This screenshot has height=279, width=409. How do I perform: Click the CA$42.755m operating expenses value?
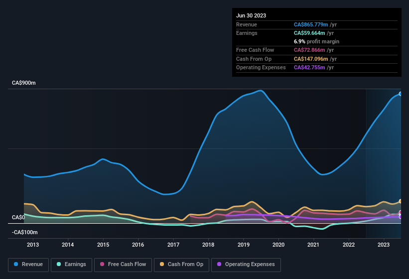click(309, 67)
